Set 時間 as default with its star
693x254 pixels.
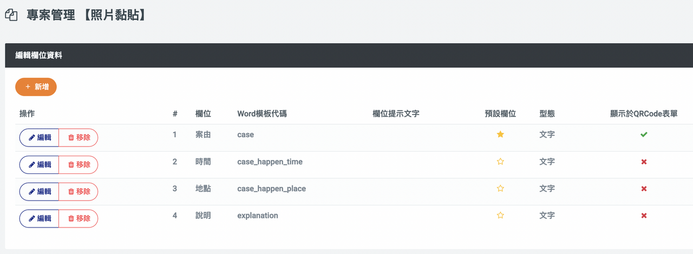pos(500,162)
